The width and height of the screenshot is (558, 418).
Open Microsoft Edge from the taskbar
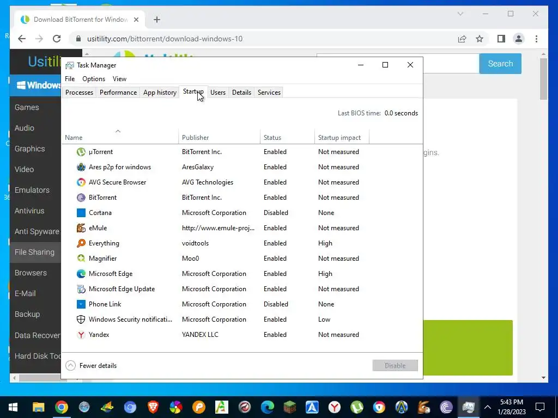[x=268, y=407]
